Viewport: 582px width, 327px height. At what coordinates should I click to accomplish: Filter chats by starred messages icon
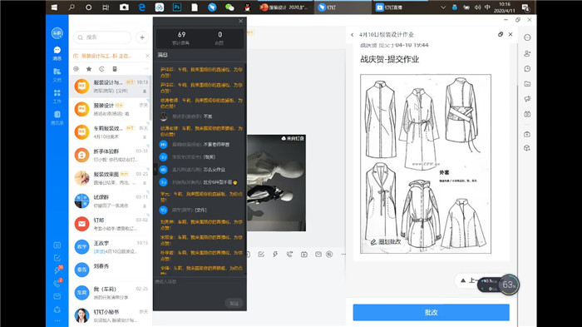[89, 69]
